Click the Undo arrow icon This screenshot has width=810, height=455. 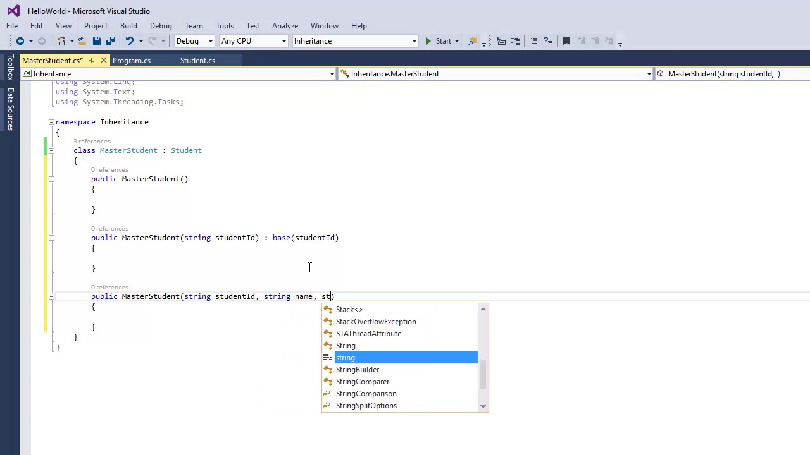[x=129, y=41]
